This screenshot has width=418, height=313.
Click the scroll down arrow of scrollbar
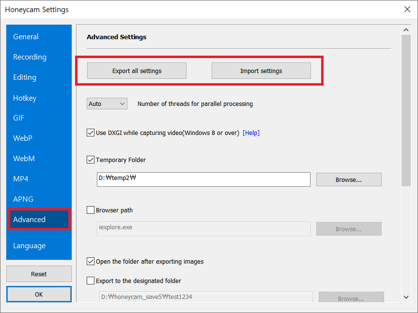tap(406, 297)
